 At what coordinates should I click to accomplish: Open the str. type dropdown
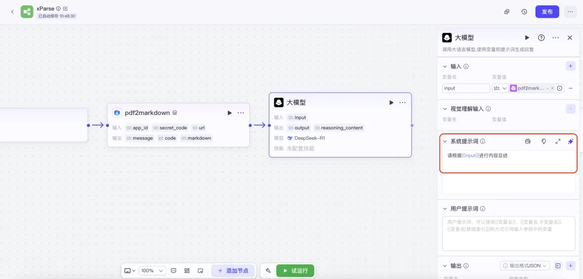click(500, 88)
